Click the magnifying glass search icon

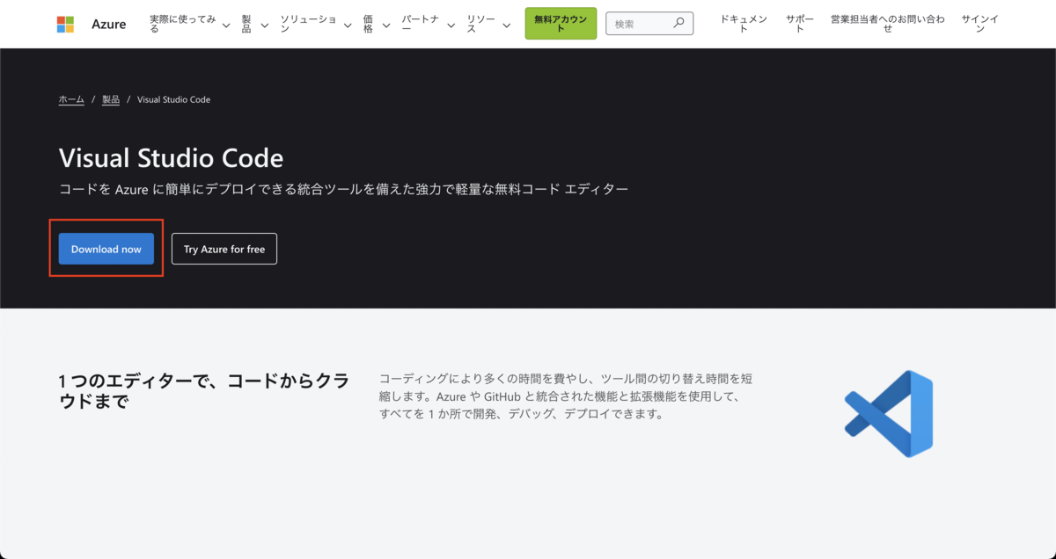(x=678, y=24)
